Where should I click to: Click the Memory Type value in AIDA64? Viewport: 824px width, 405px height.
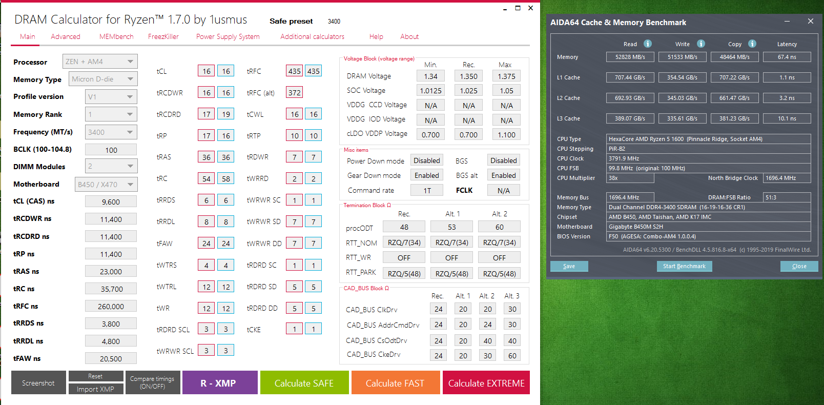[709, 207]
